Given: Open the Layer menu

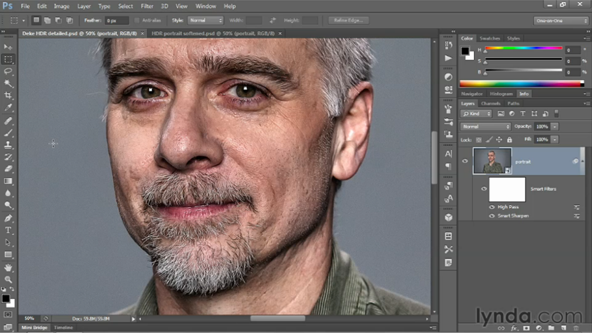Looking at the screenshot, I should click(84, 6).
